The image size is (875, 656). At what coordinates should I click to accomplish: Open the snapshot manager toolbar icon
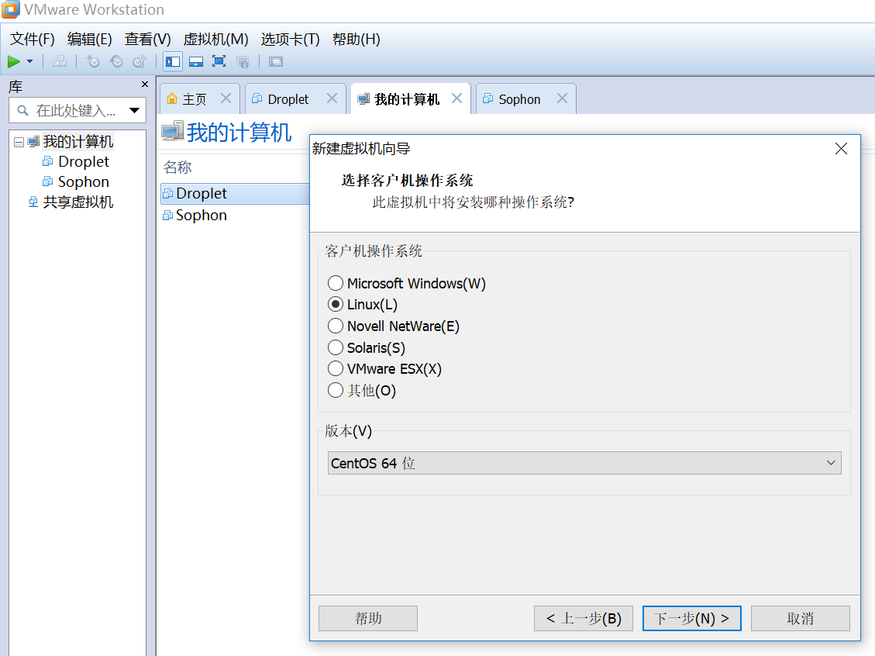pos(140,61)
